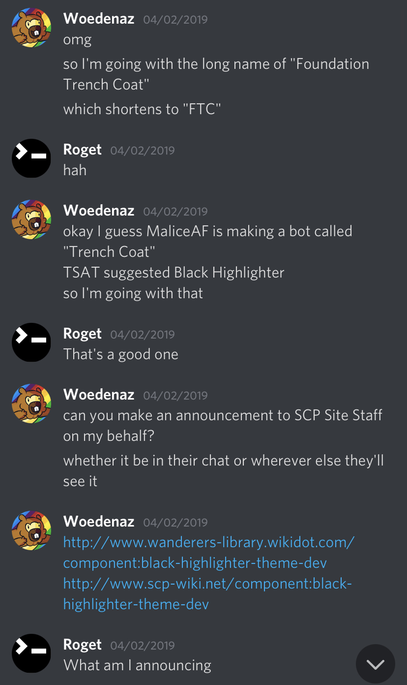Tap Roget username above "What am I announcing"

[x=83, y=645]
